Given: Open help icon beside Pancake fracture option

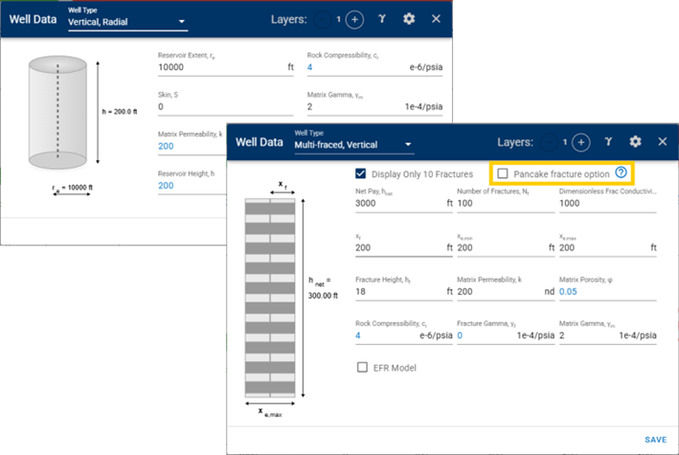Looking at the screenshot, I should [x=621, y=172].
